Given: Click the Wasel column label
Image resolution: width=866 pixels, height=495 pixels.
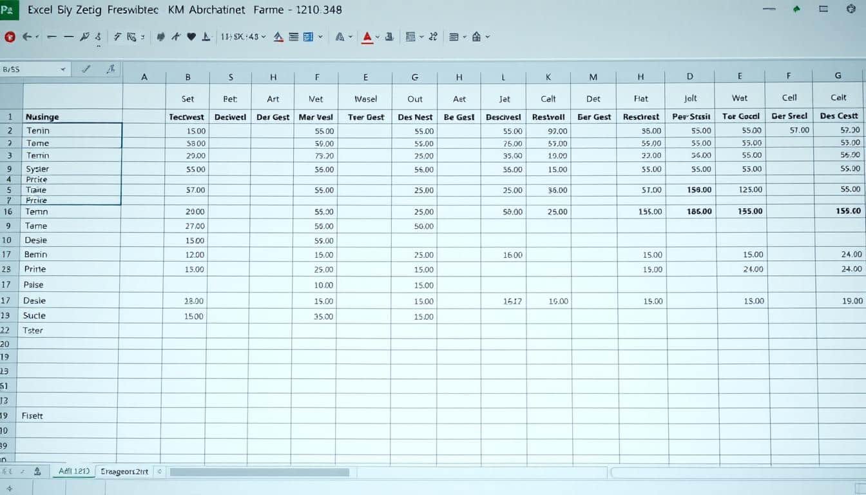Looking at the screenshot, I should [x=365, y=99].
